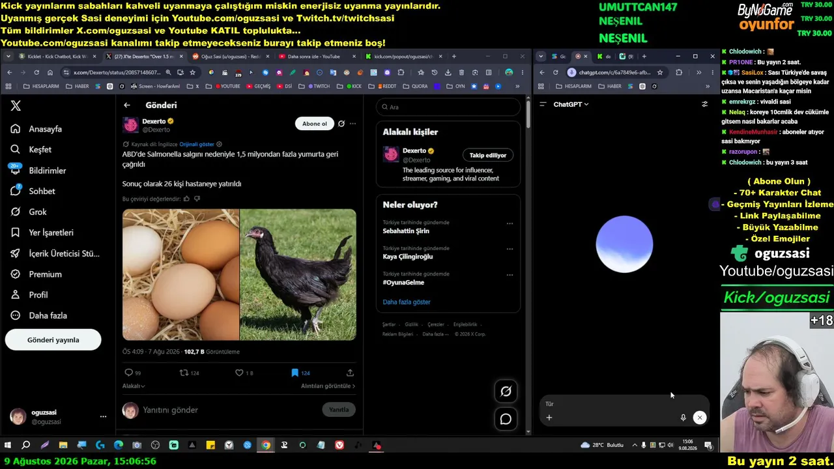Click the eggs photo in the post

click(x=180, y=274)
